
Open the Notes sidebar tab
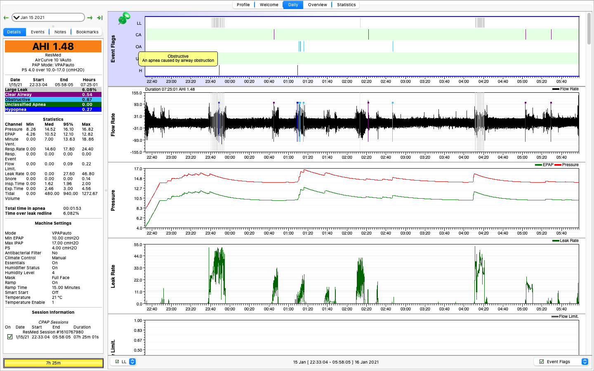[x=60, y=32]
